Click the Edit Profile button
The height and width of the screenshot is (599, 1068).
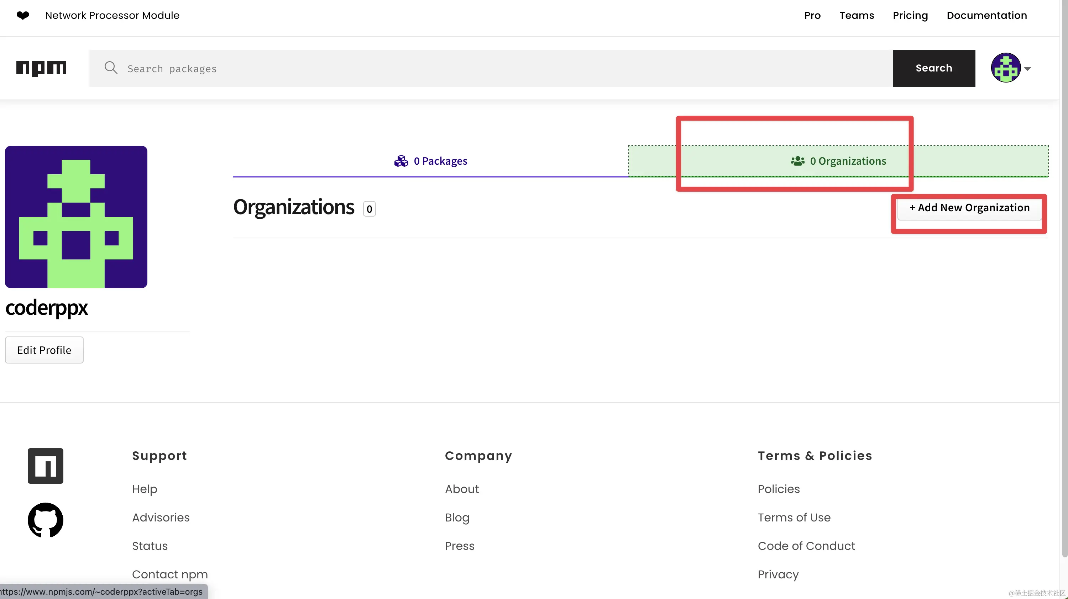pos(44,350)
